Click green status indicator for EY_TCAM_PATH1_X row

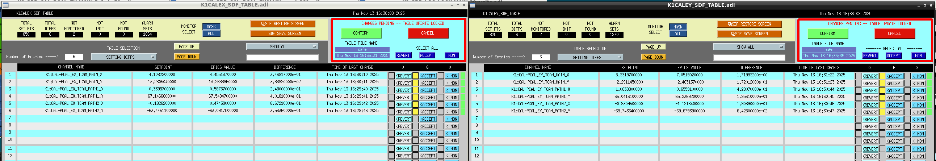[x=929, y=90]
